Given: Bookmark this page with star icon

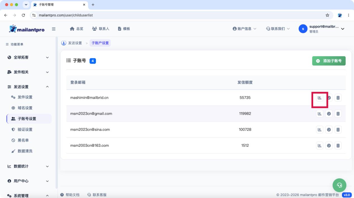Looking at the screenshot, I should (327, 15).
